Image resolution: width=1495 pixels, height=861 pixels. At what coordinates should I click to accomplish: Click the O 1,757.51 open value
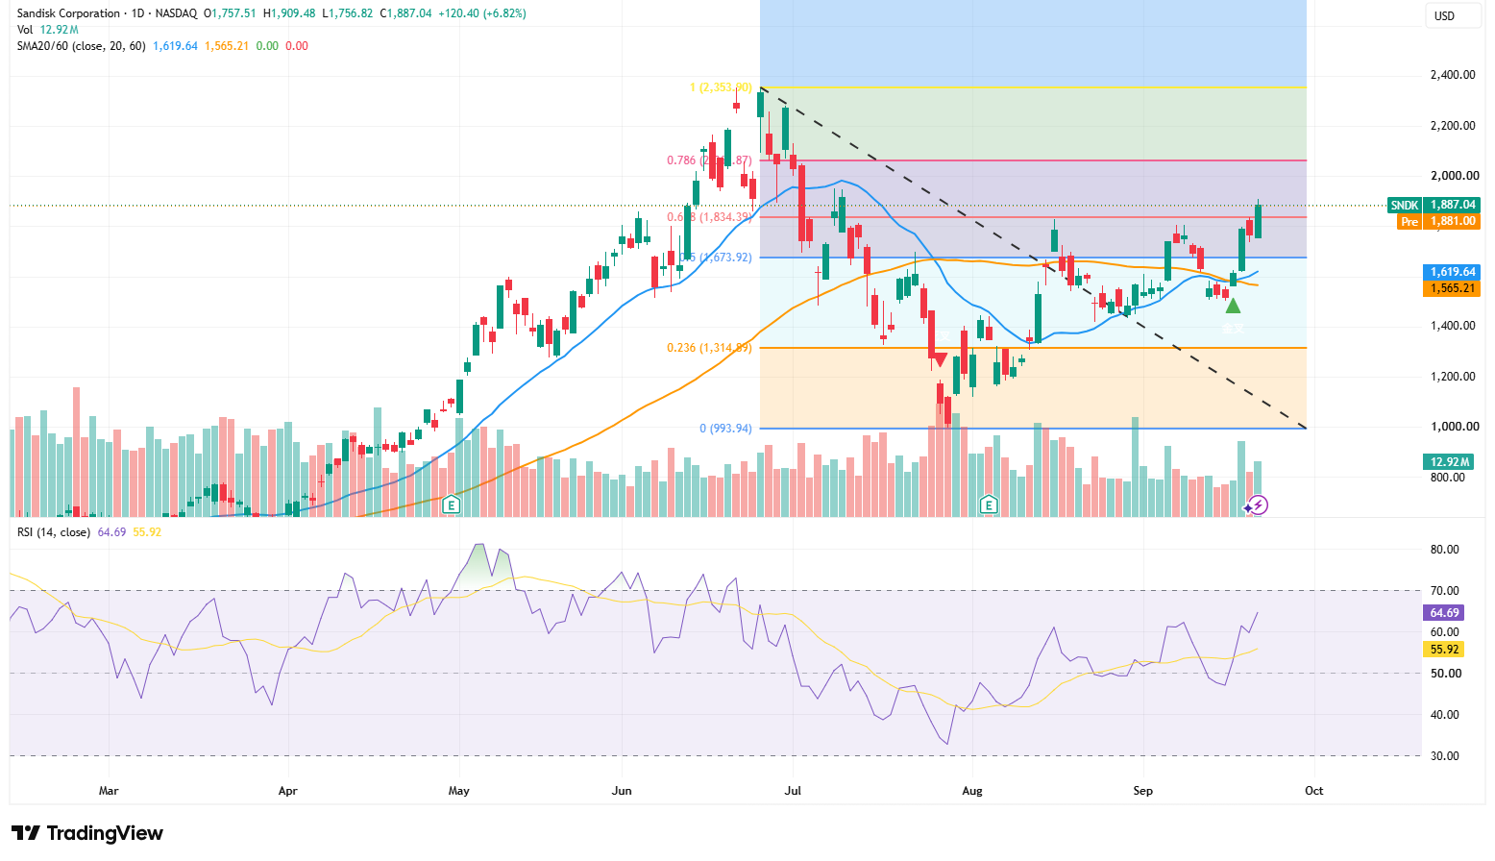click(x=230, y=13)
